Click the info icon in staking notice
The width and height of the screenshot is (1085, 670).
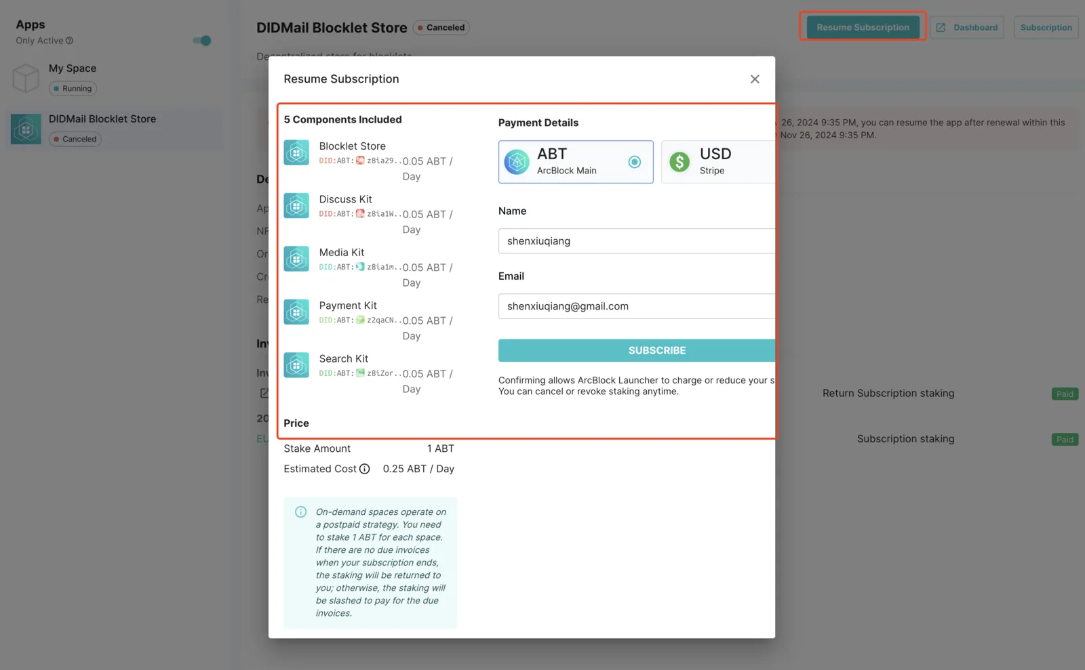(x=301, y=512)
